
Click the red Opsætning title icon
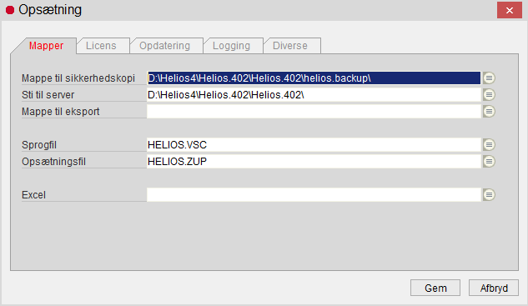pos(10,10)
